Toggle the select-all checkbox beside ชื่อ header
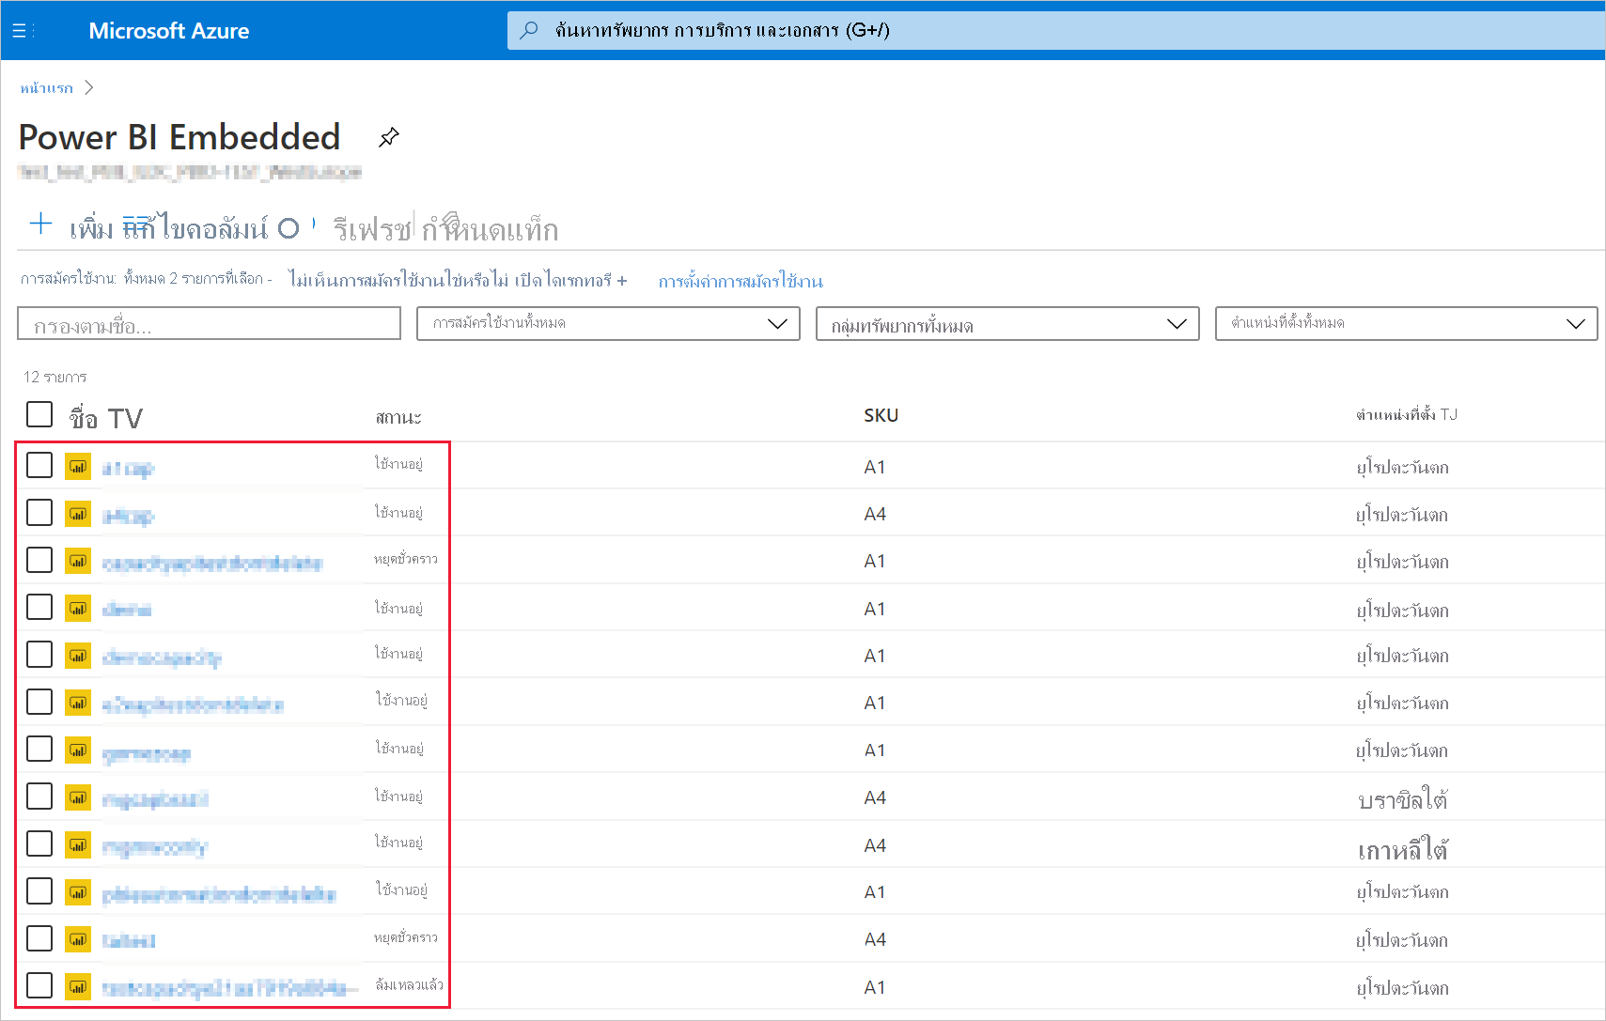This screenshot has height=1021, width=1606. pyautogui.click(x=39, y=414)
